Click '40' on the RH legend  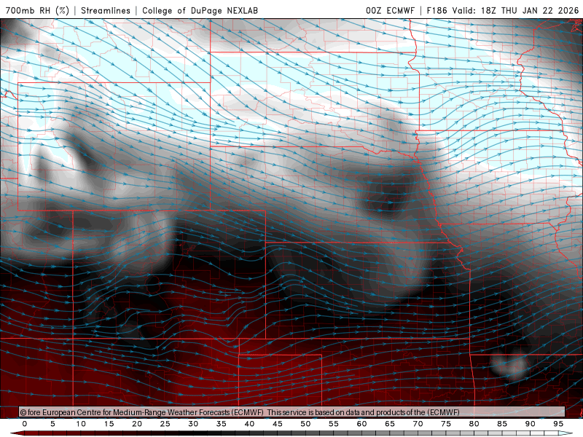coord(249,424)
